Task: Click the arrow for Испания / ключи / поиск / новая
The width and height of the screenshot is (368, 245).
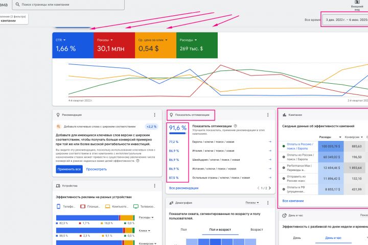Action: click(270, 168)
